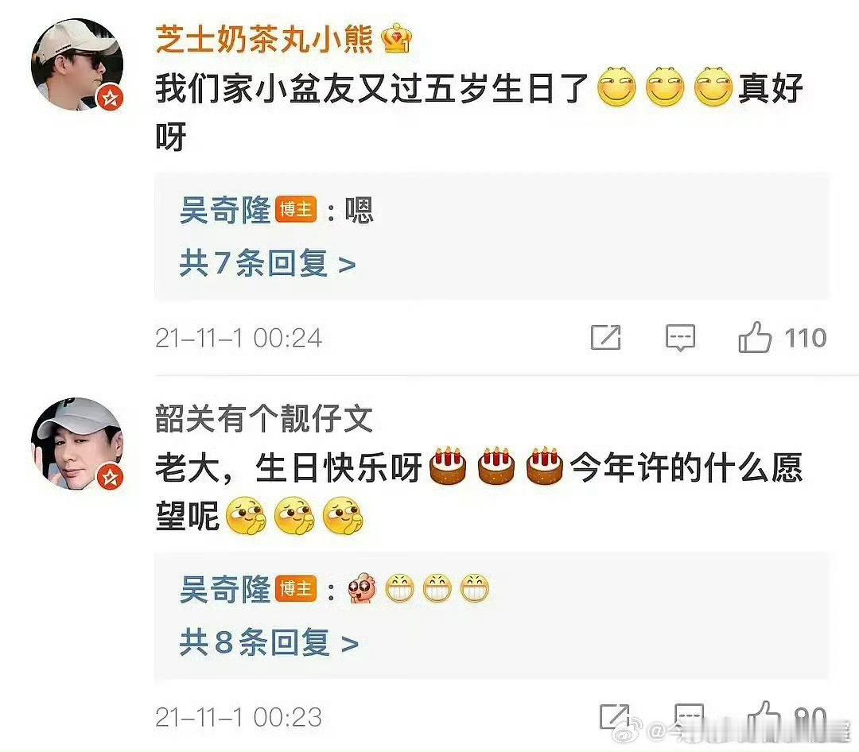859x752 pixels.
Task: Like the comment from 韶关有个靓仔文
Action: tap(763, 716)
